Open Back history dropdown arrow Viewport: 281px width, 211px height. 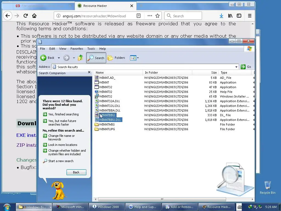(59, 58)
